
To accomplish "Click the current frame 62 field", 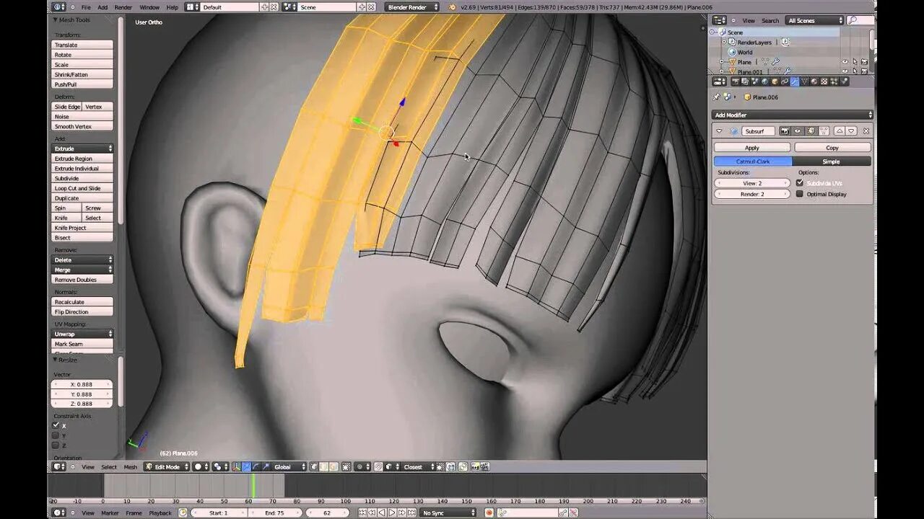I will [327, 513].
